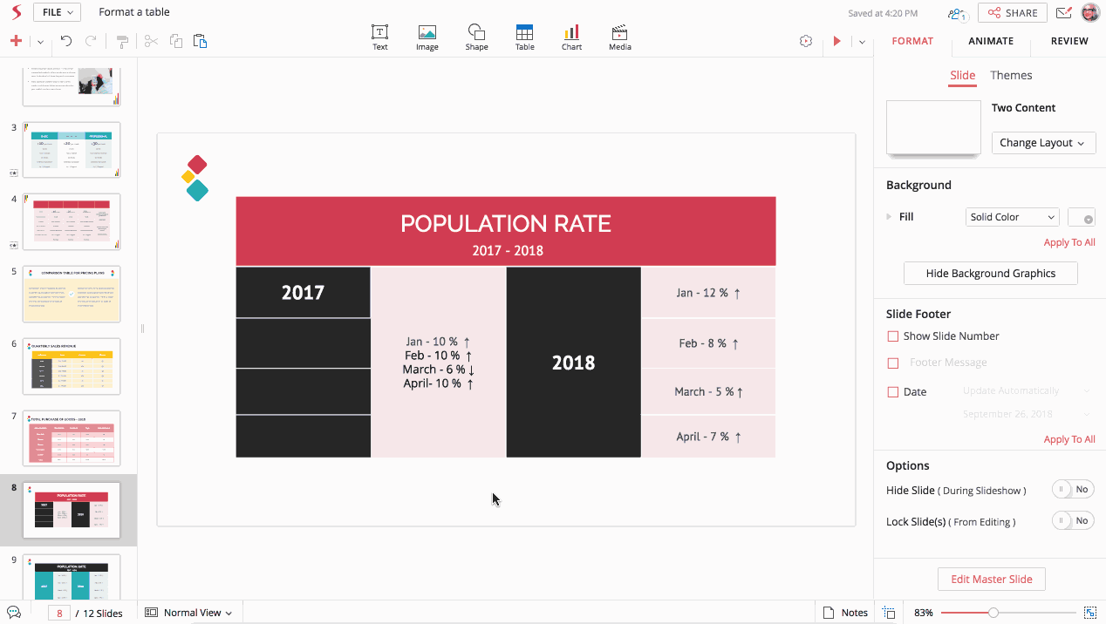The width and height of the screenshot is (1106, 624).
Task: Open the collaborators icon
Action: [x=957, y=13]
